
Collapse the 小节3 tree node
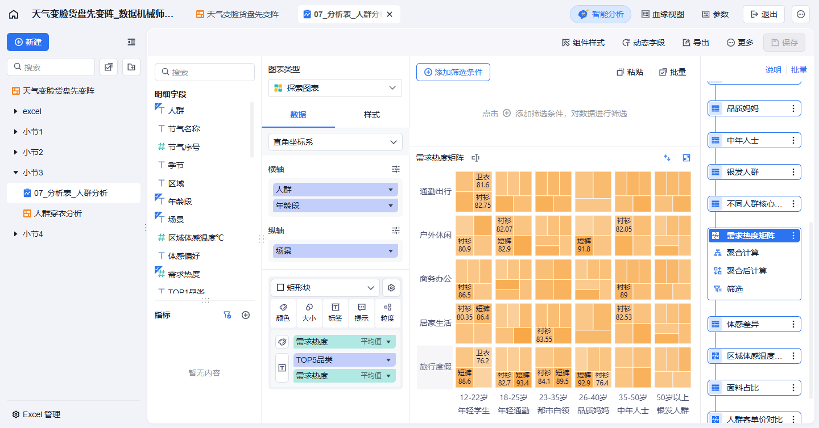[15, 173]
